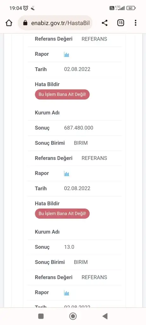Viewport: 146px width, 325px height.
Task: Open the Rapor chart icon for result 687.480.000
Action: (67, 174)
